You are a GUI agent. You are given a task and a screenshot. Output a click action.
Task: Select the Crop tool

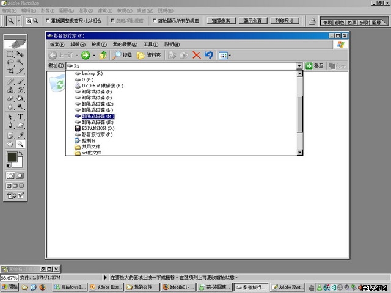point(10,71)
